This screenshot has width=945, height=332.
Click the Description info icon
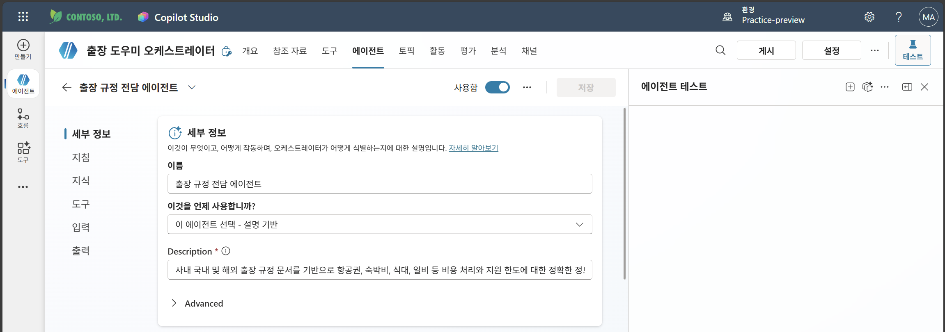(x=226, y=251)
